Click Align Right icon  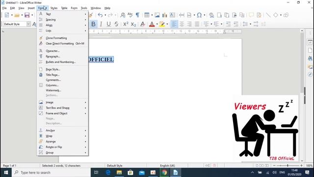pos(189,24)
